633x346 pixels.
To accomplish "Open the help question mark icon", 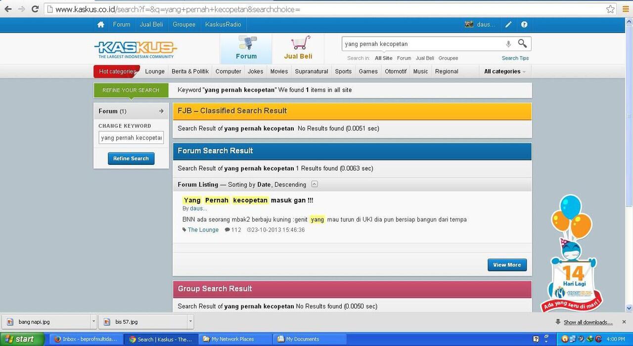I will pyautogui.click(x=524, y=25).
